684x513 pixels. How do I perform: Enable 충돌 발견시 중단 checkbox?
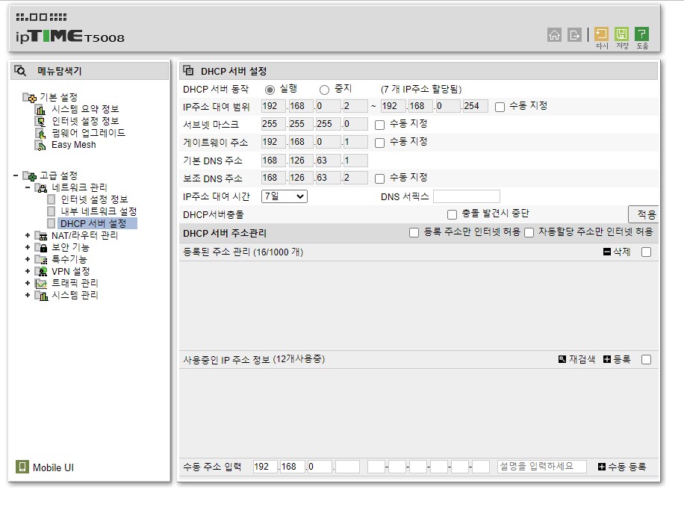[452, 214]
